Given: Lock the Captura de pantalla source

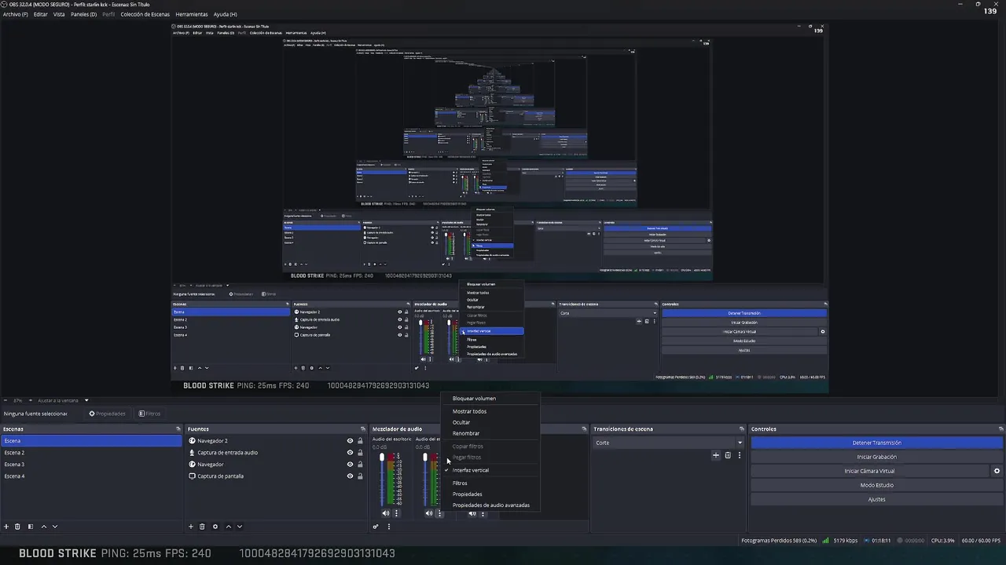Looking at the screenshot, I should click(x=360, y=476).
